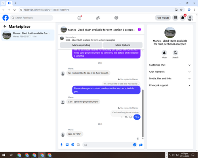Mute the conversation with bell icon
The width and height of the screenshot is (198, 158).
click(164, 53)
